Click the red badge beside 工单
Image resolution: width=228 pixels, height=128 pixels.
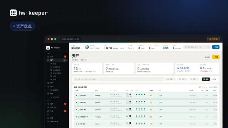(65, 111)
